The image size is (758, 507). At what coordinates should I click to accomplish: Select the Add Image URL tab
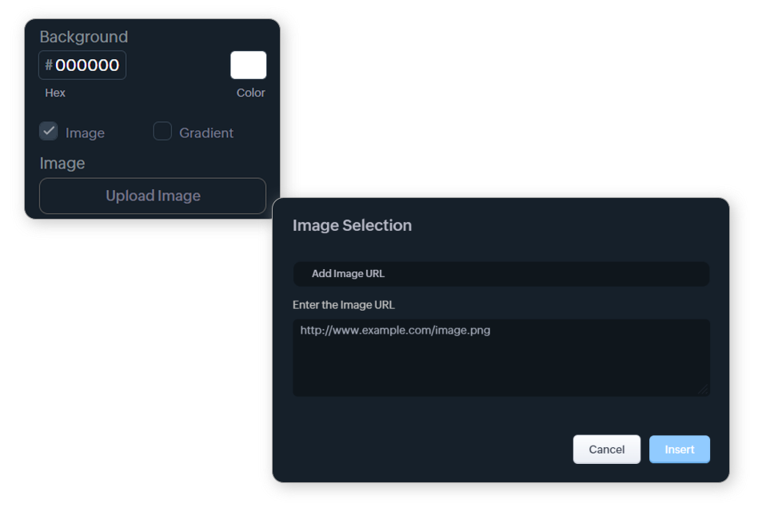click(x=348, y=274)
